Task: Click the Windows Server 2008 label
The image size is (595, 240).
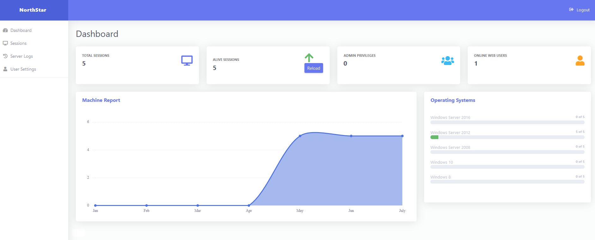Action: [x=450, y=147]
